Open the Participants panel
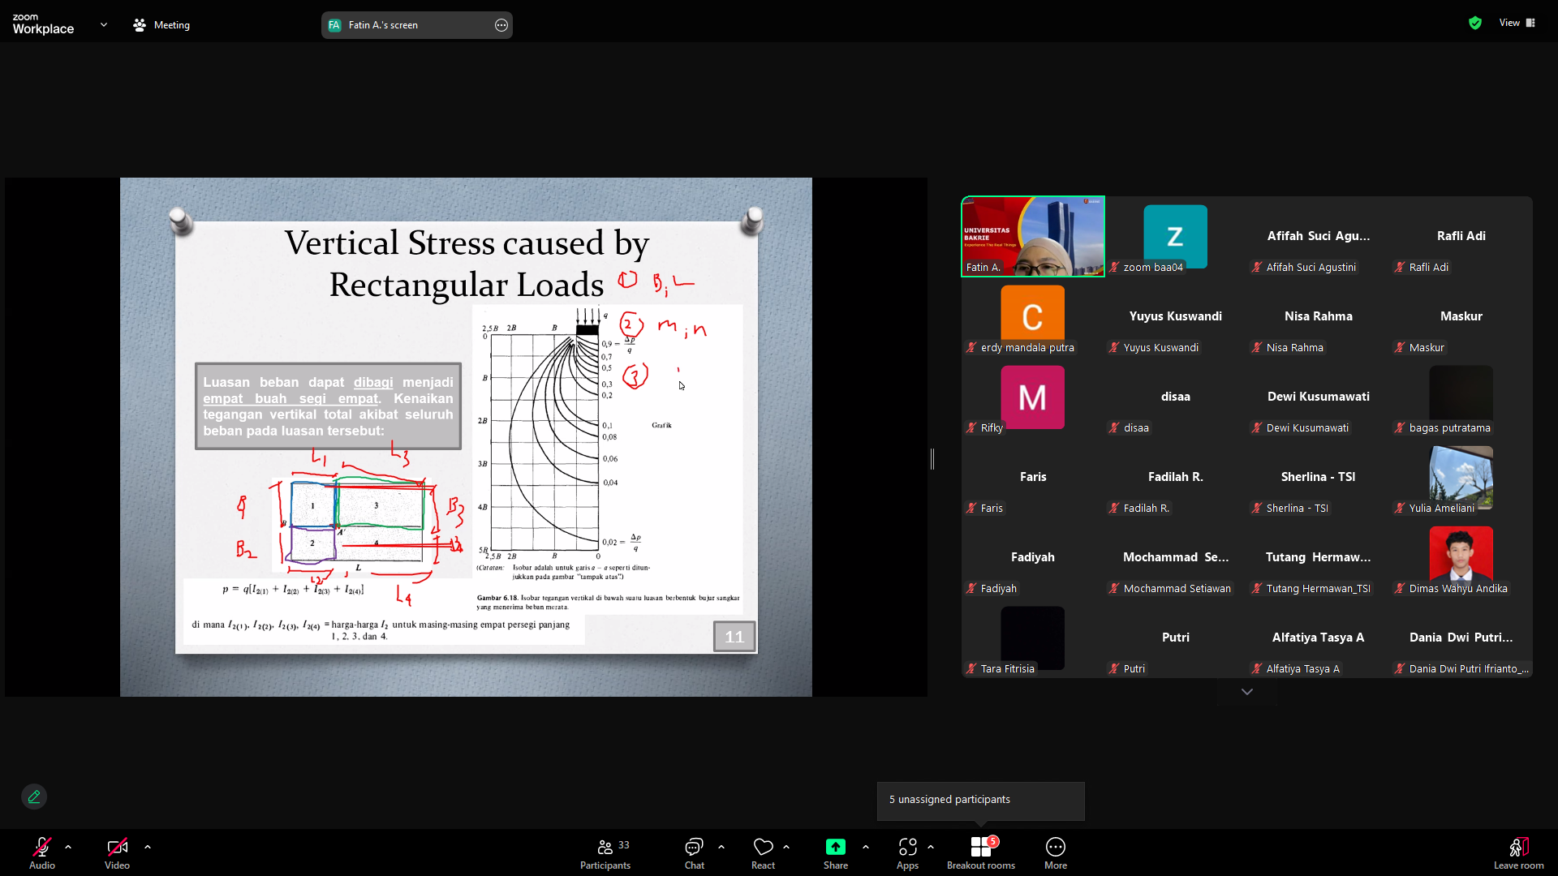1558x876 pixels. click(x=605, y=853)
